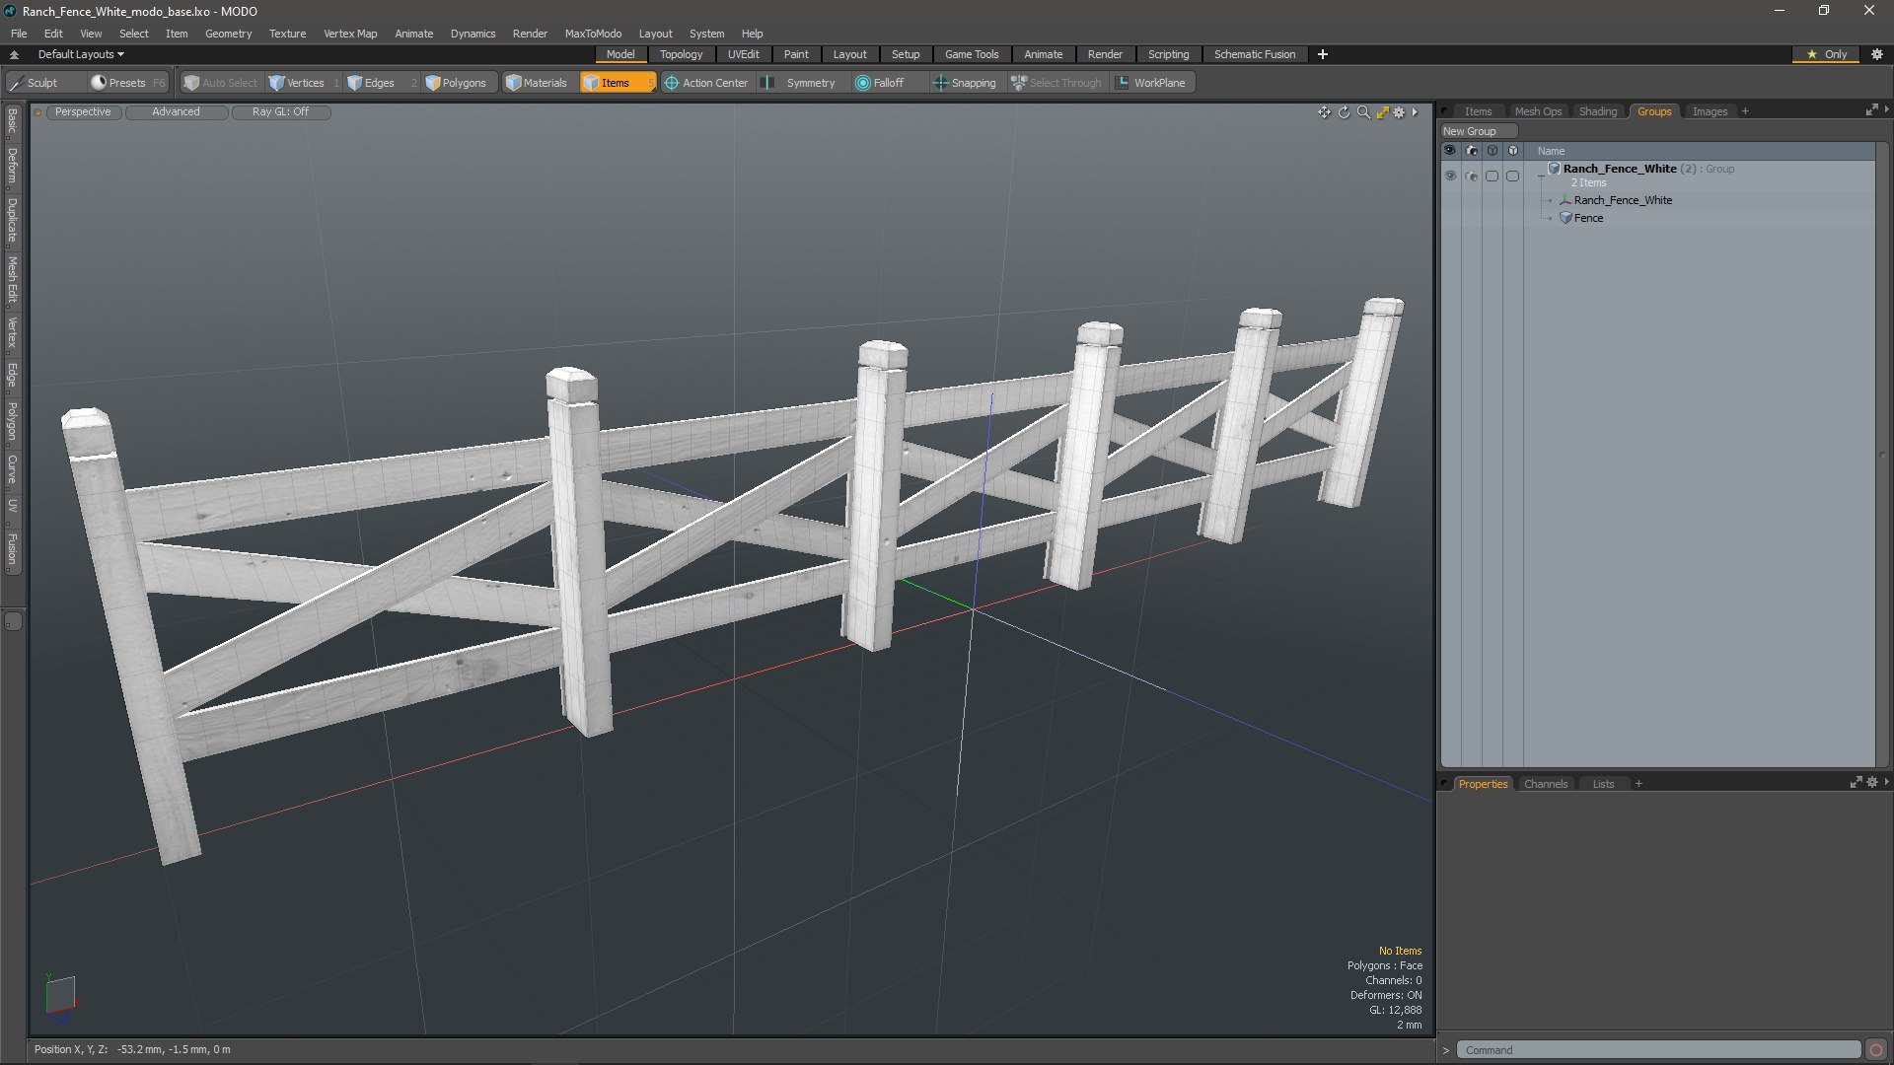
Task: Maximize the groups panel
Action: click(1871, 110)
